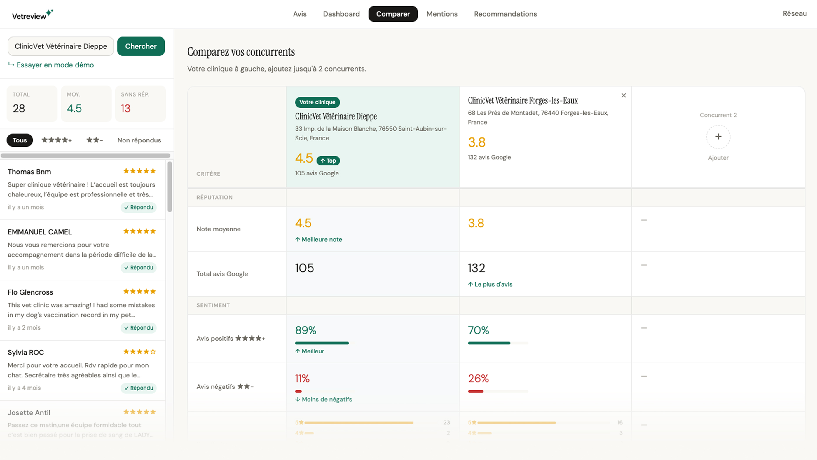817x460 pixels.
Task: Open the Avis tab
Action: [300, 14]
